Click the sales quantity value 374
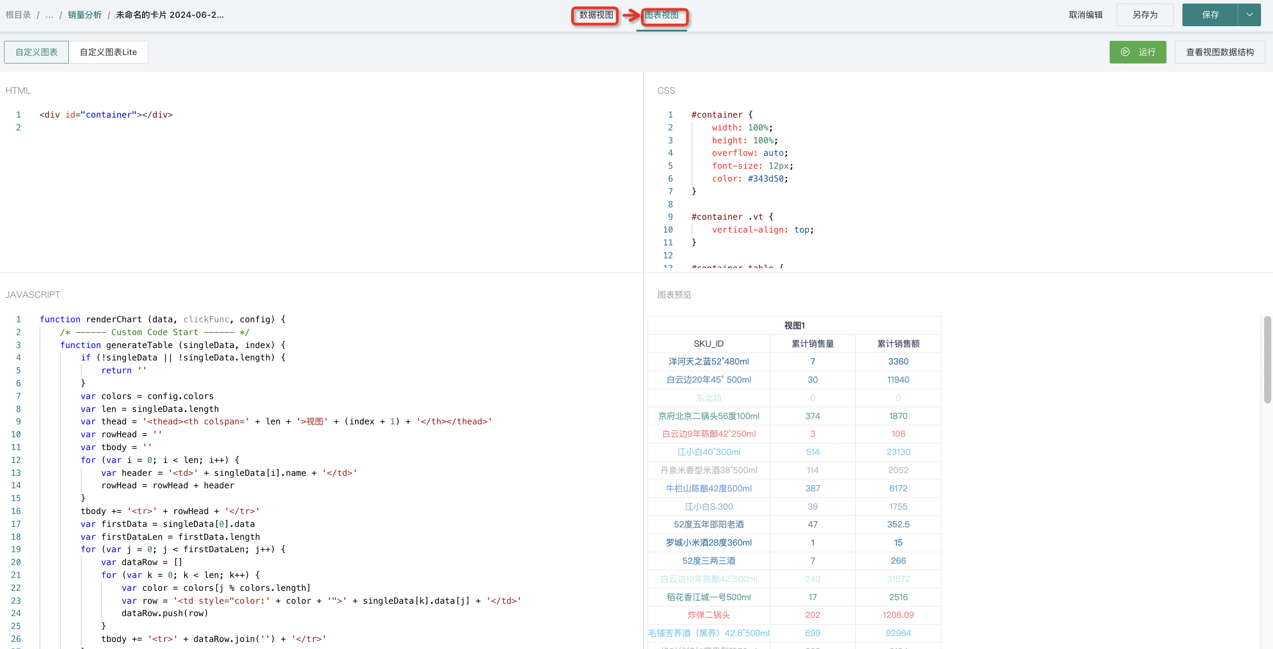 (x=812, y=416)
